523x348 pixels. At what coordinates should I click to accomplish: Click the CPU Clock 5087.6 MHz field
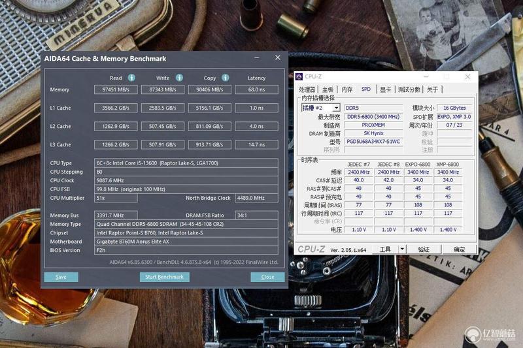tap(186, 180)
